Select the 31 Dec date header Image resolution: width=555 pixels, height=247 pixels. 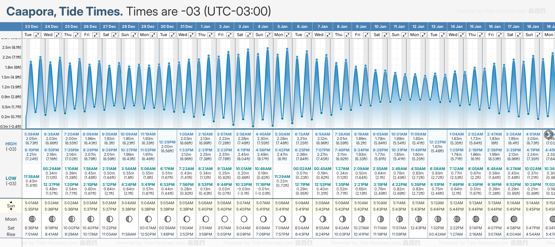click(186, 27)
